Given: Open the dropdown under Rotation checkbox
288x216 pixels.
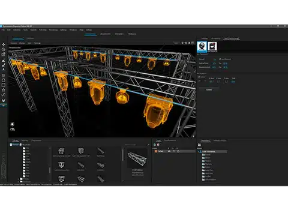Looking at the screenshot, I should (202, 81).
